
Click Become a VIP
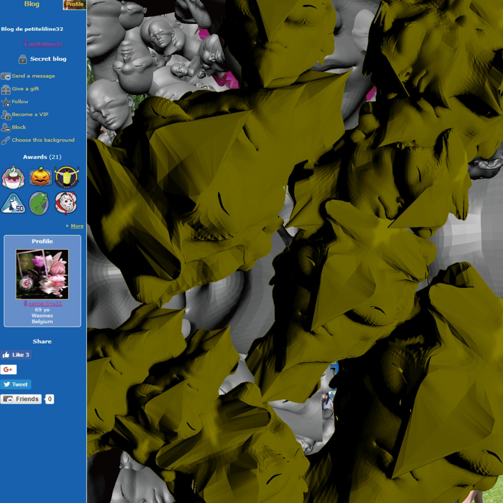coord(30,114)
